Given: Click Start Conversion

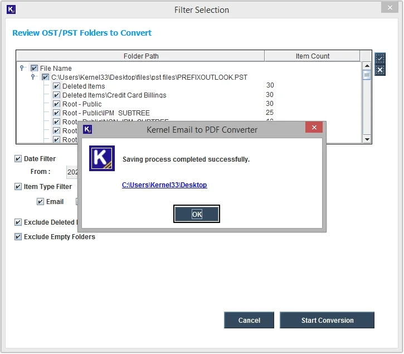Looking at the screenshot, I should click(327, 320).
